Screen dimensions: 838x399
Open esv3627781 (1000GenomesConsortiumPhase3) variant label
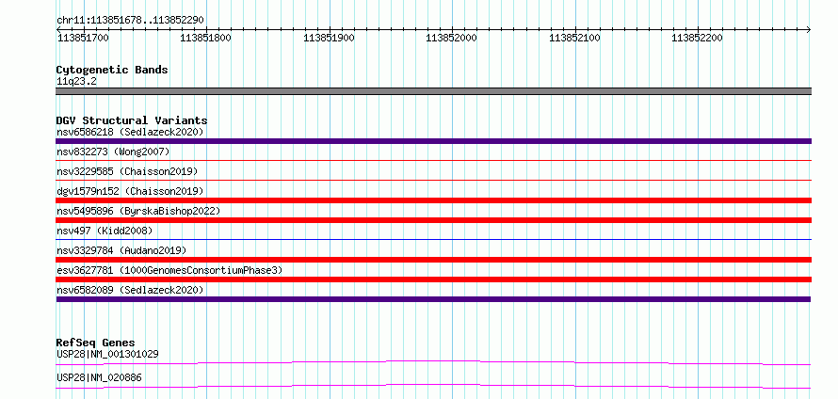point(169,270)
